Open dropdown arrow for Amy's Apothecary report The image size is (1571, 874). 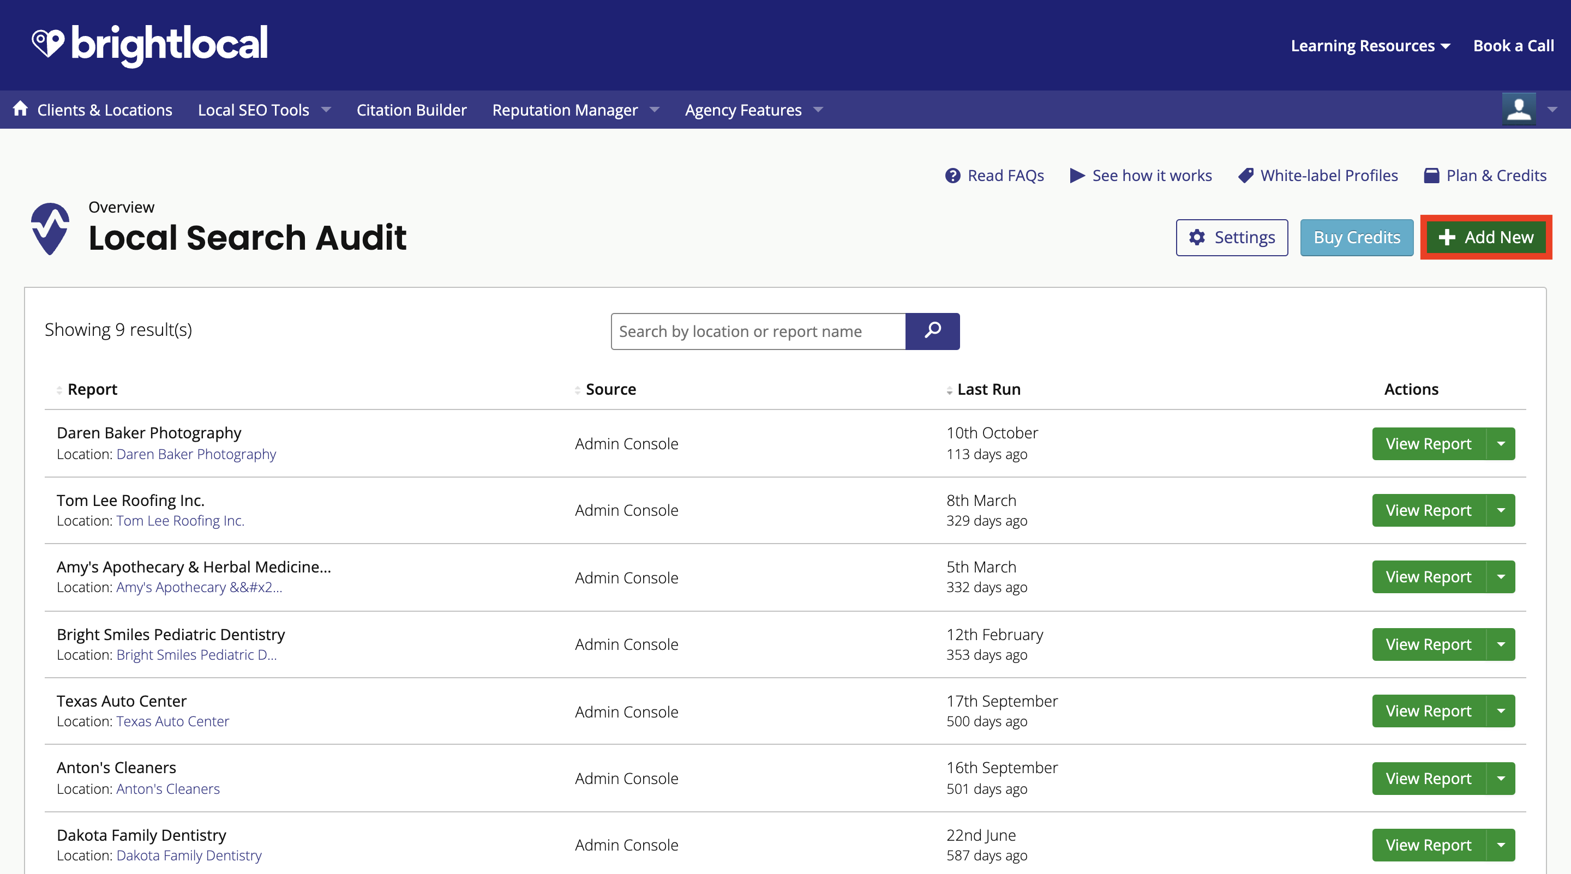[x=1501, y=576]
